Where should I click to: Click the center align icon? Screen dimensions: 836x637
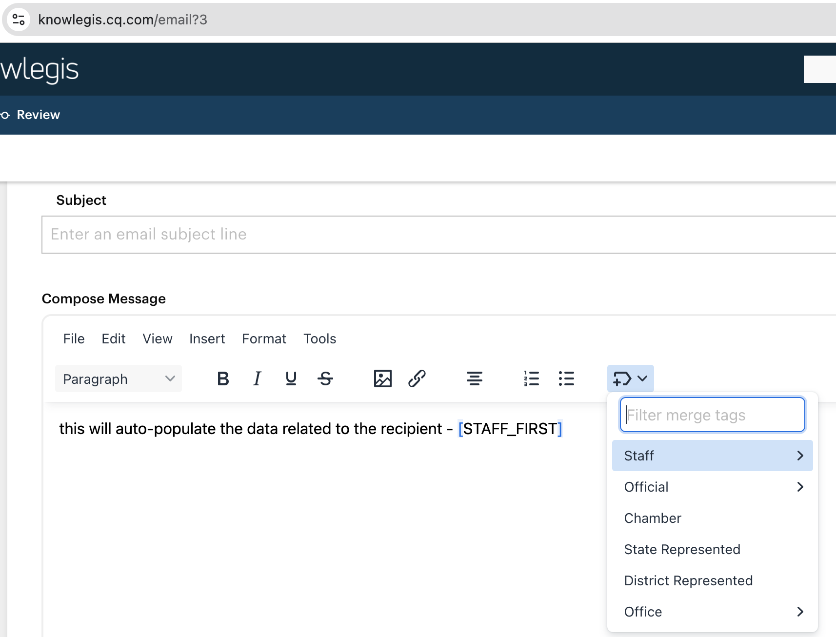click(474, 378)
